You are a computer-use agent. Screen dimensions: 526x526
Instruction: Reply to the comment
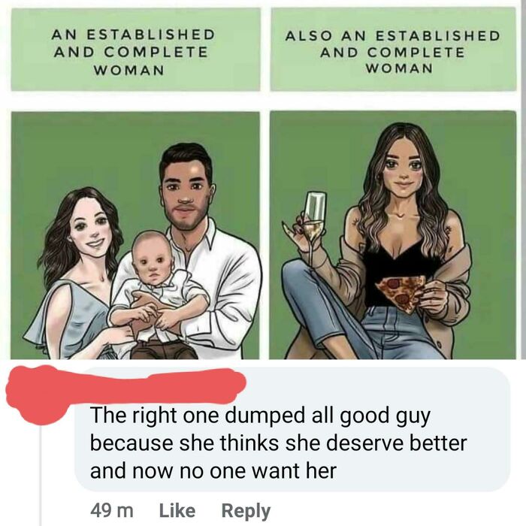pyautogui.click(x=246, y=512)
